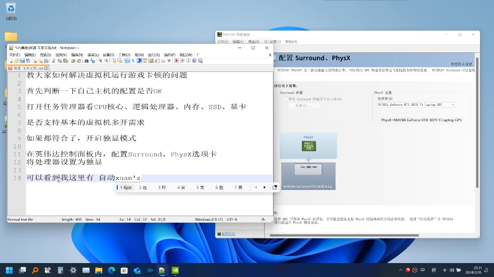This screenshot has width=494, height=277.
Task: Click the New file icon in Notepad++ toolbar
Action: coord(11,61)
